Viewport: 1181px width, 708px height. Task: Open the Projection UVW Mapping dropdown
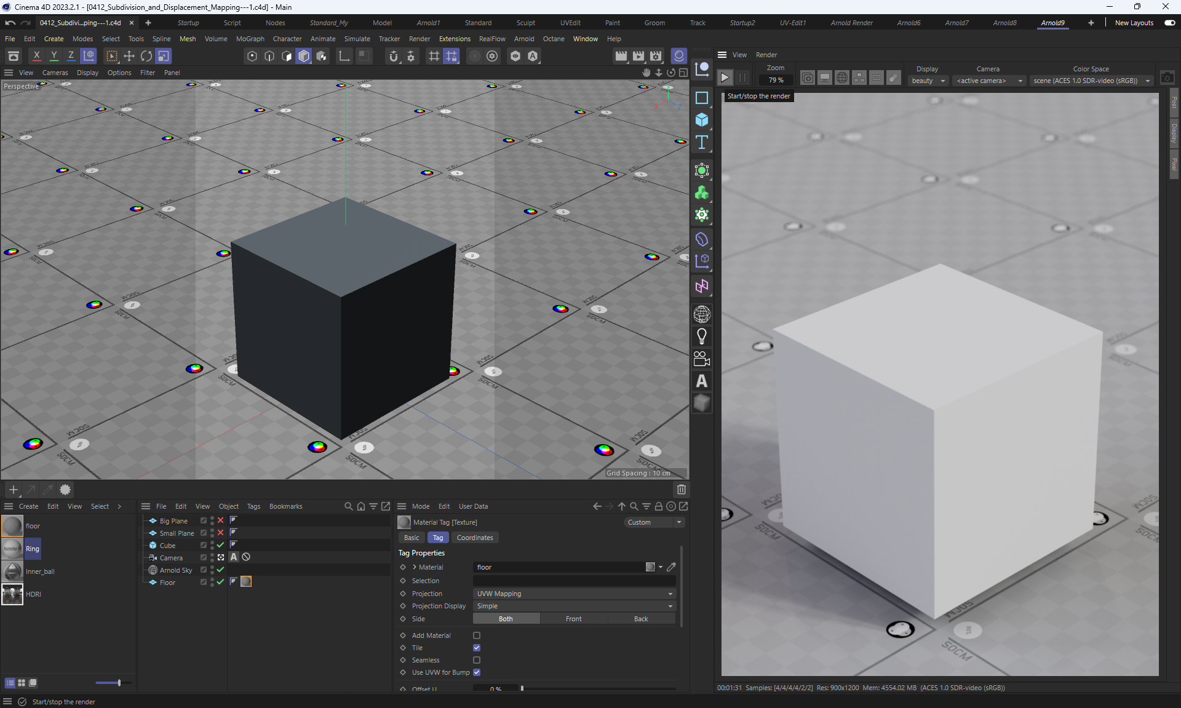tap(574, 594)
